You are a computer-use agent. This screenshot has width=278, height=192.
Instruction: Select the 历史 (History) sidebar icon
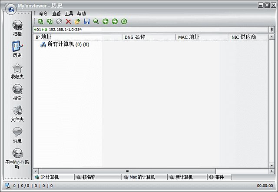[17, 46]
